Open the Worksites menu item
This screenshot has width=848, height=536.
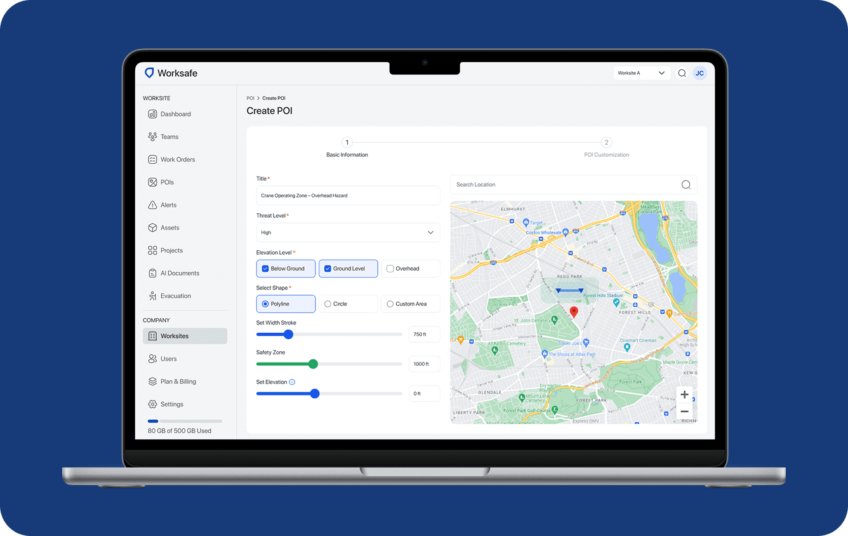point(185,336)
